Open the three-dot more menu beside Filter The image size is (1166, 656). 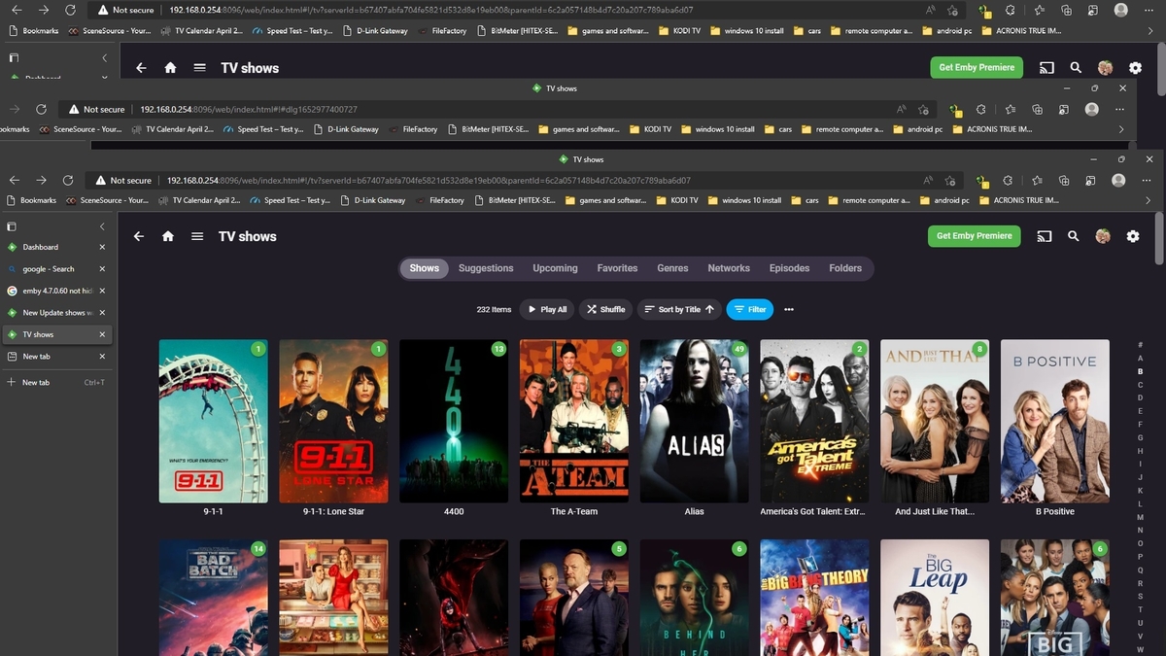789,309
